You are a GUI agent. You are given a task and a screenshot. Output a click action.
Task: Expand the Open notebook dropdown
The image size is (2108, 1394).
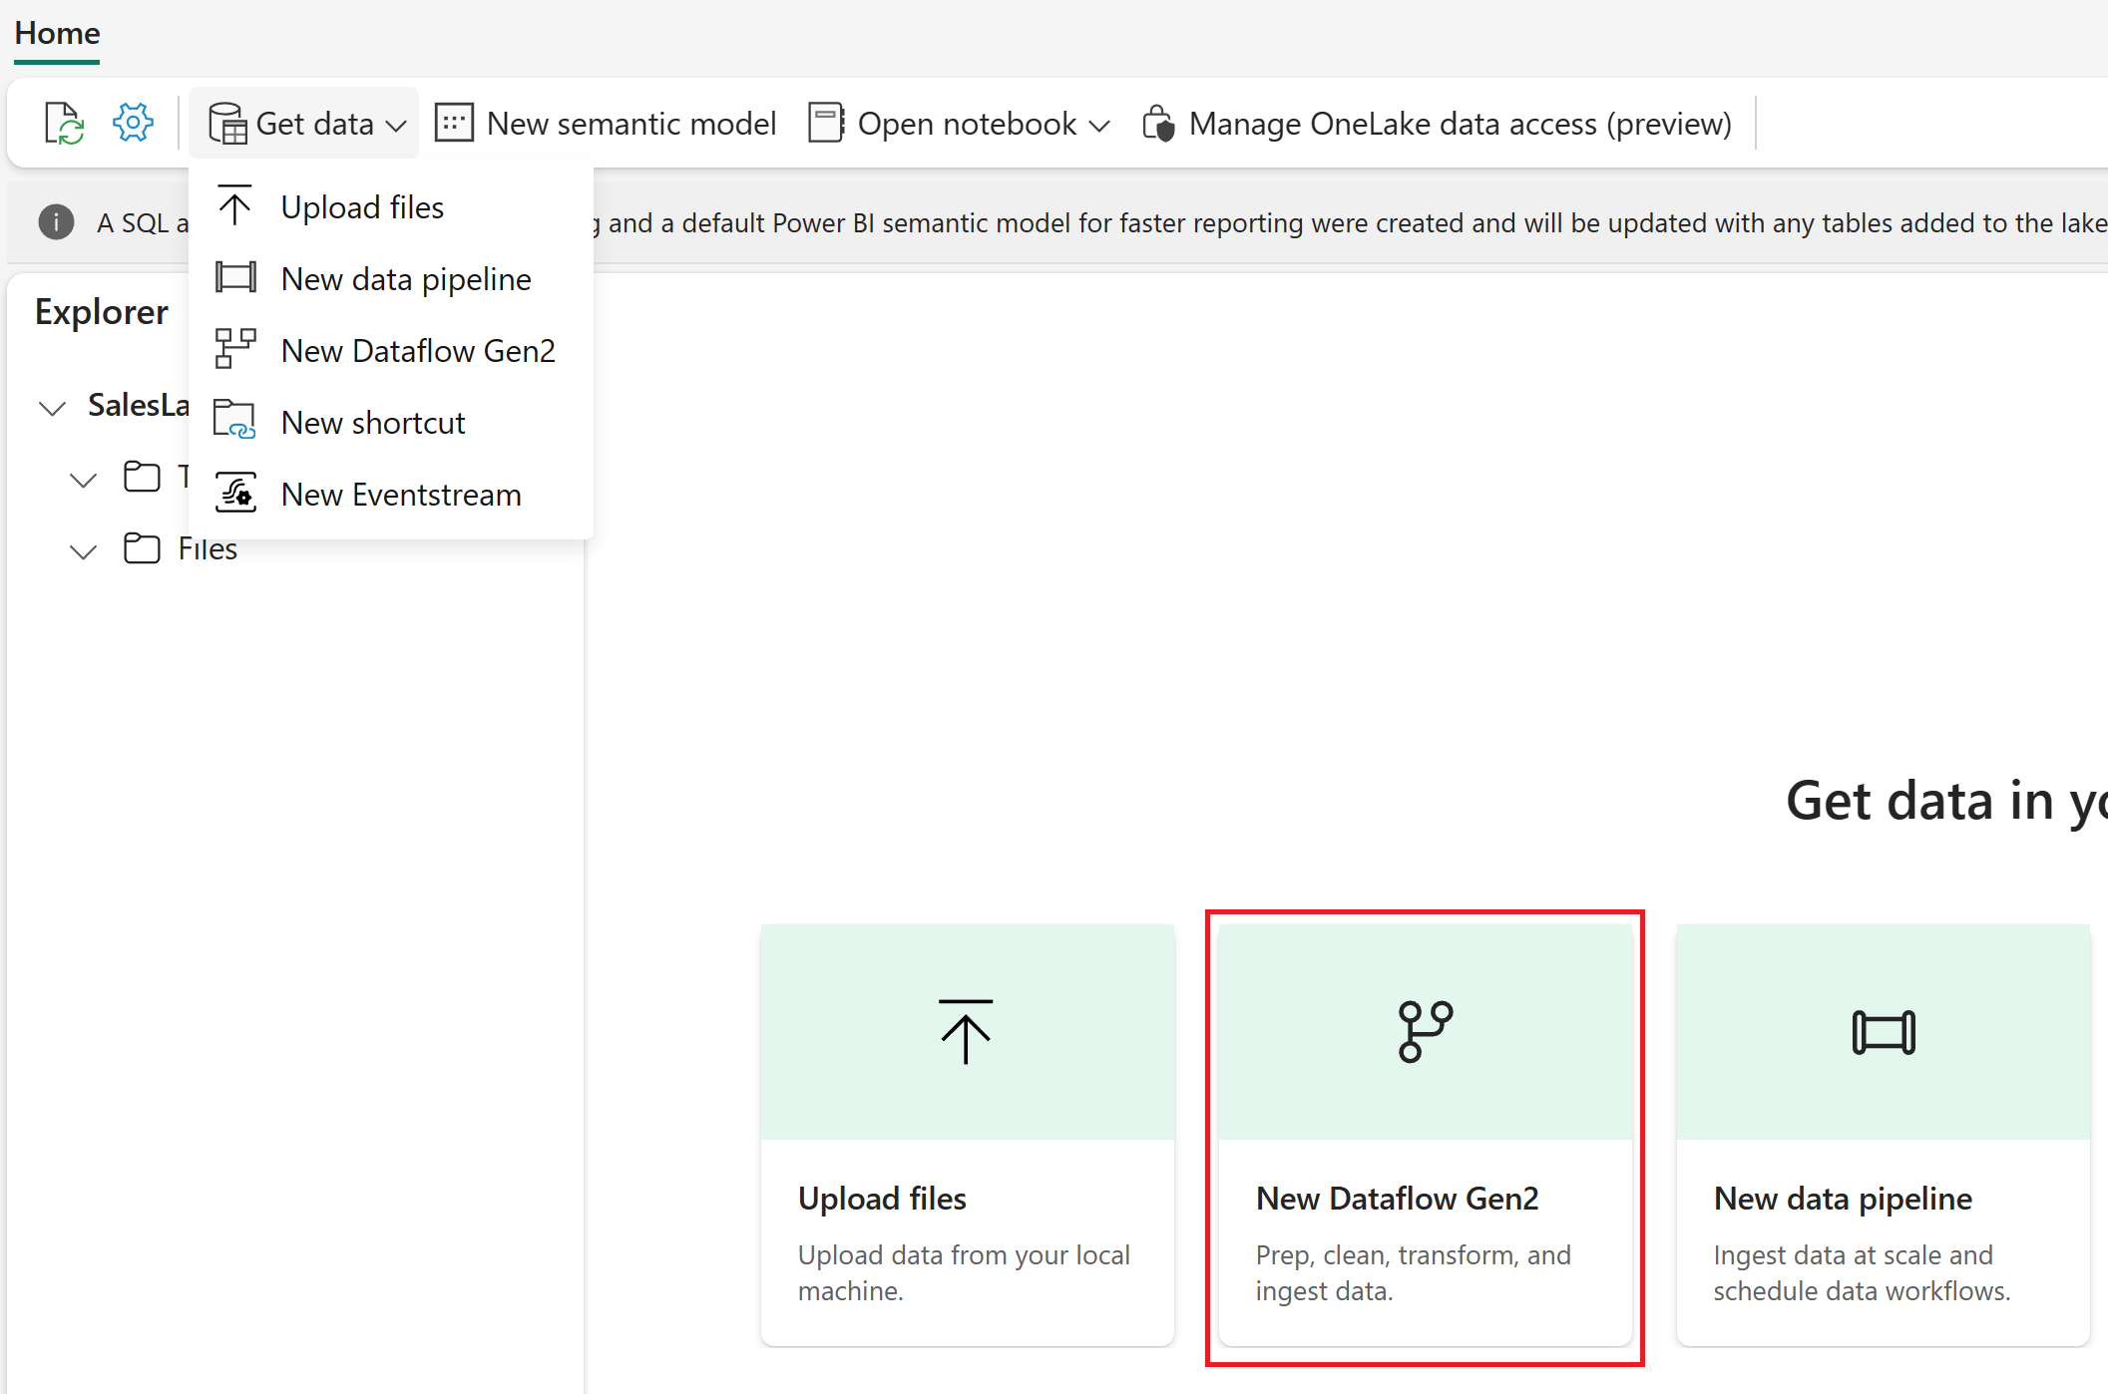click(x=1099, y=124)
